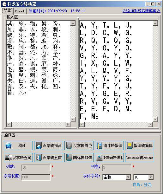Click the 列宽 input field
This screenshot has height=194, width=163.
point(117,167)
